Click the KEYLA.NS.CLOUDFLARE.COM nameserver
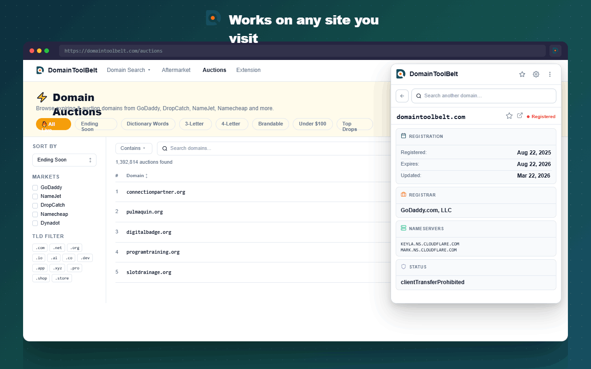Image resolution: width=591 pixels, height=369 pixels. coord(430,244)
